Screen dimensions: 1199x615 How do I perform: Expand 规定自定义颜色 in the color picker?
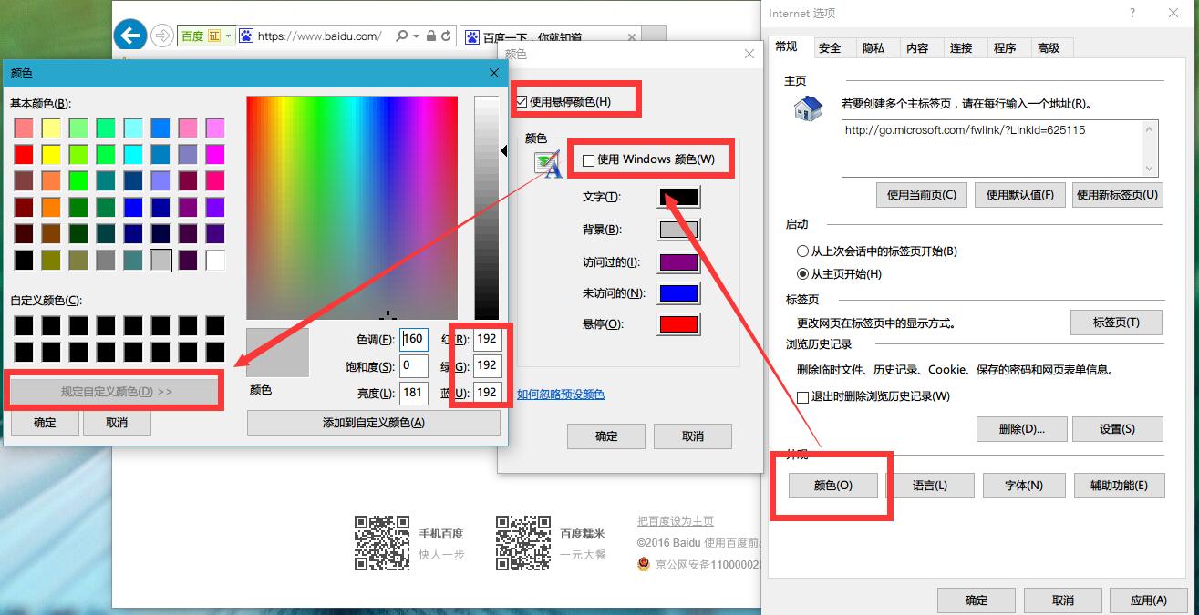point(116,390)
